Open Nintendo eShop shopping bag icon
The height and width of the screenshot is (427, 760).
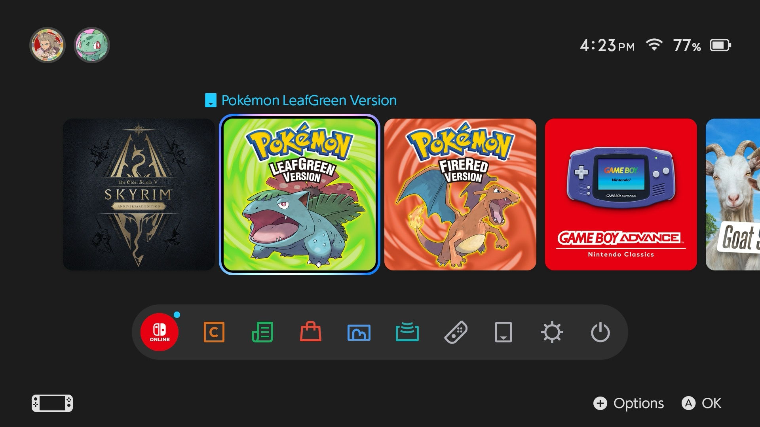(x=311, y=332)
